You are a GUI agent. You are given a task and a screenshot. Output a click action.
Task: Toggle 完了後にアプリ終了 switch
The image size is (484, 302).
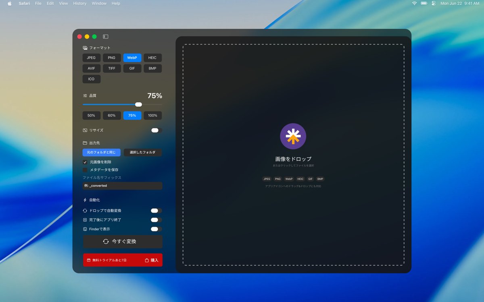click(156, 220)
